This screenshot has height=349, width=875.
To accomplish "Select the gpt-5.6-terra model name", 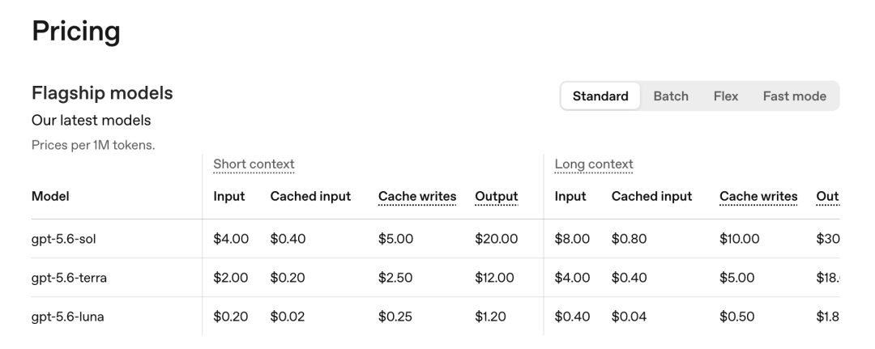I will pyautogui.click(x=69, y=278).
